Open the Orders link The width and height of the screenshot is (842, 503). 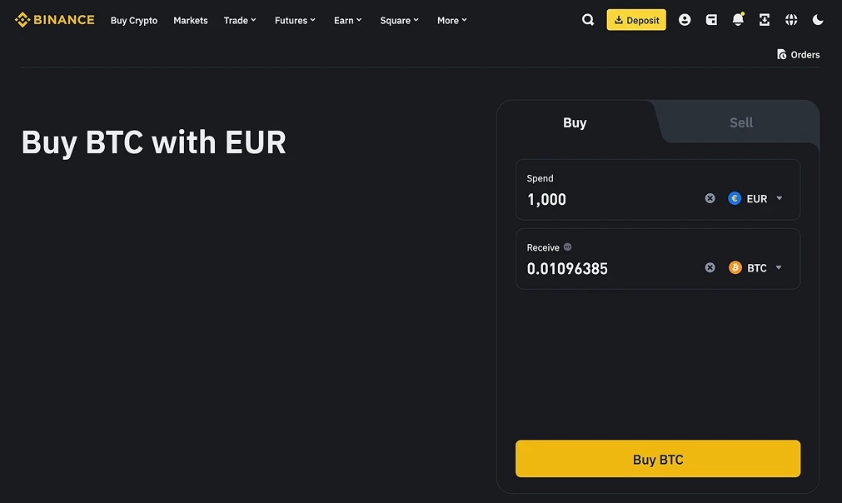[798, 55]
